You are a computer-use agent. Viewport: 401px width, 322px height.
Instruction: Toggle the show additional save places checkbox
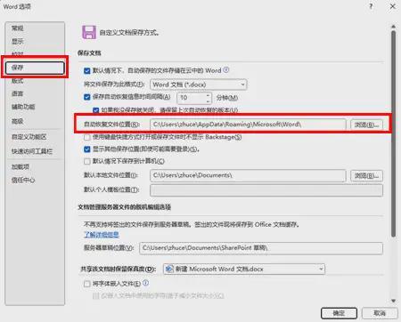(x=87, y=149)
